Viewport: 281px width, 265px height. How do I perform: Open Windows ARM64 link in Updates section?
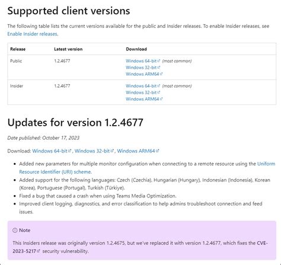click(x=136, y=151)
